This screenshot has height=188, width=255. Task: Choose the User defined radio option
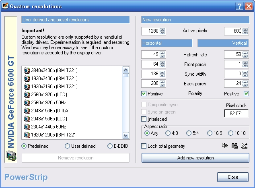[x=67, y=146]
